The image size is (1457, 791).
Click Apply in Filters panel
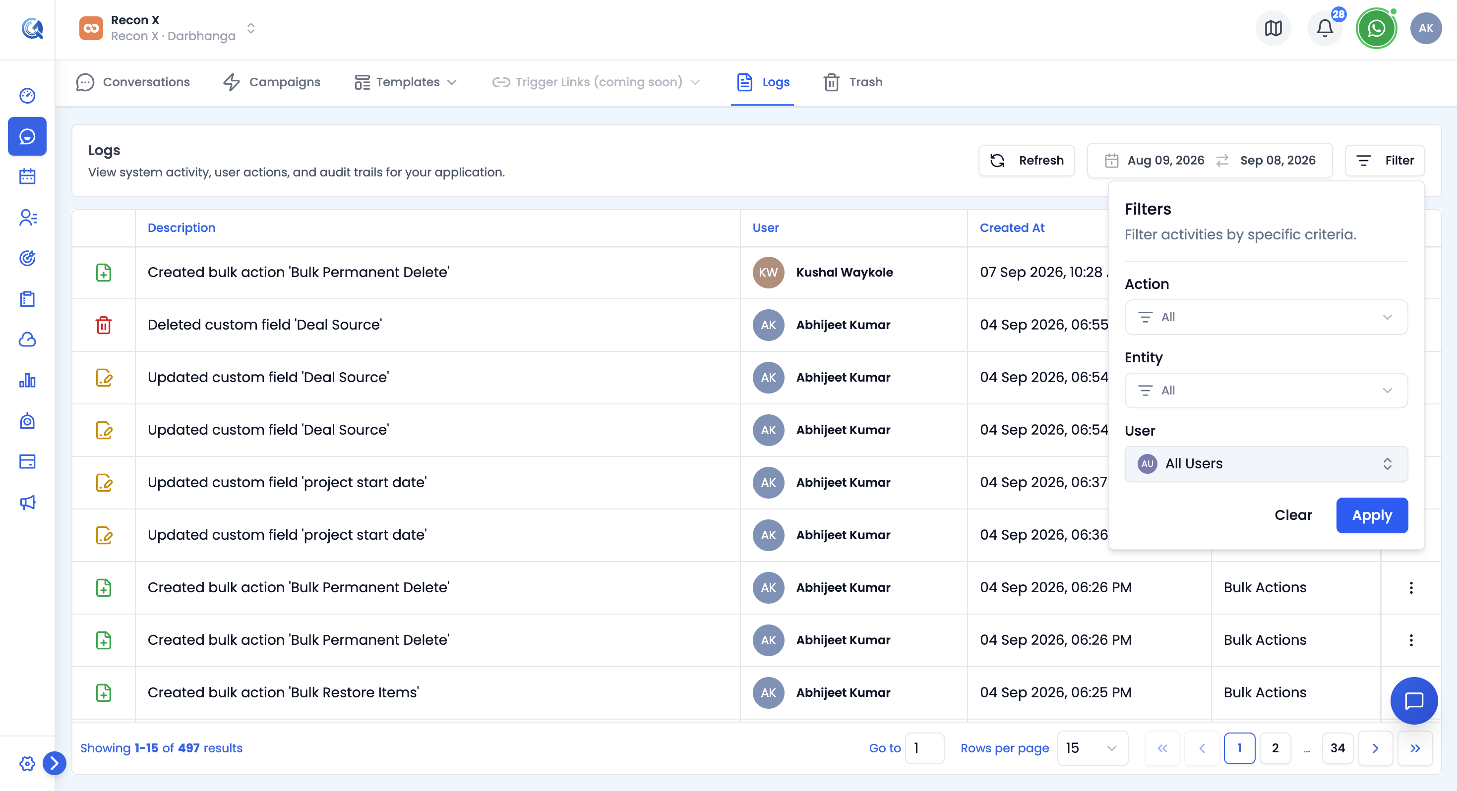pyautogui.click(x=1372, y=515)
